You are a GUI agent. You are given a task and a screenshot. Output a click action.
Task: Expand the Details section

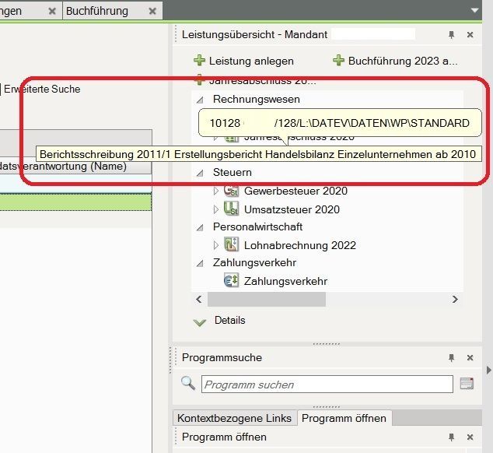coord(200,321)
